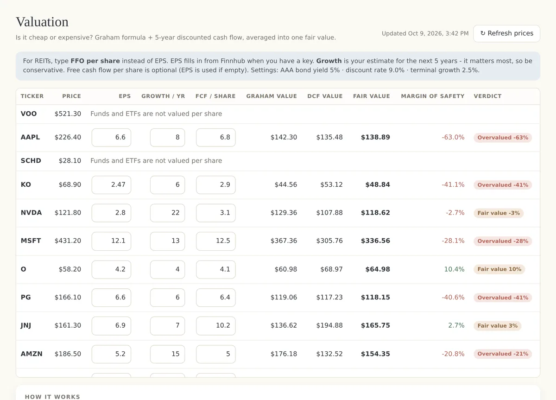The image size is (556, 400).
Task: Click the AAPL ticker label
Action: (x=30, y=137)
